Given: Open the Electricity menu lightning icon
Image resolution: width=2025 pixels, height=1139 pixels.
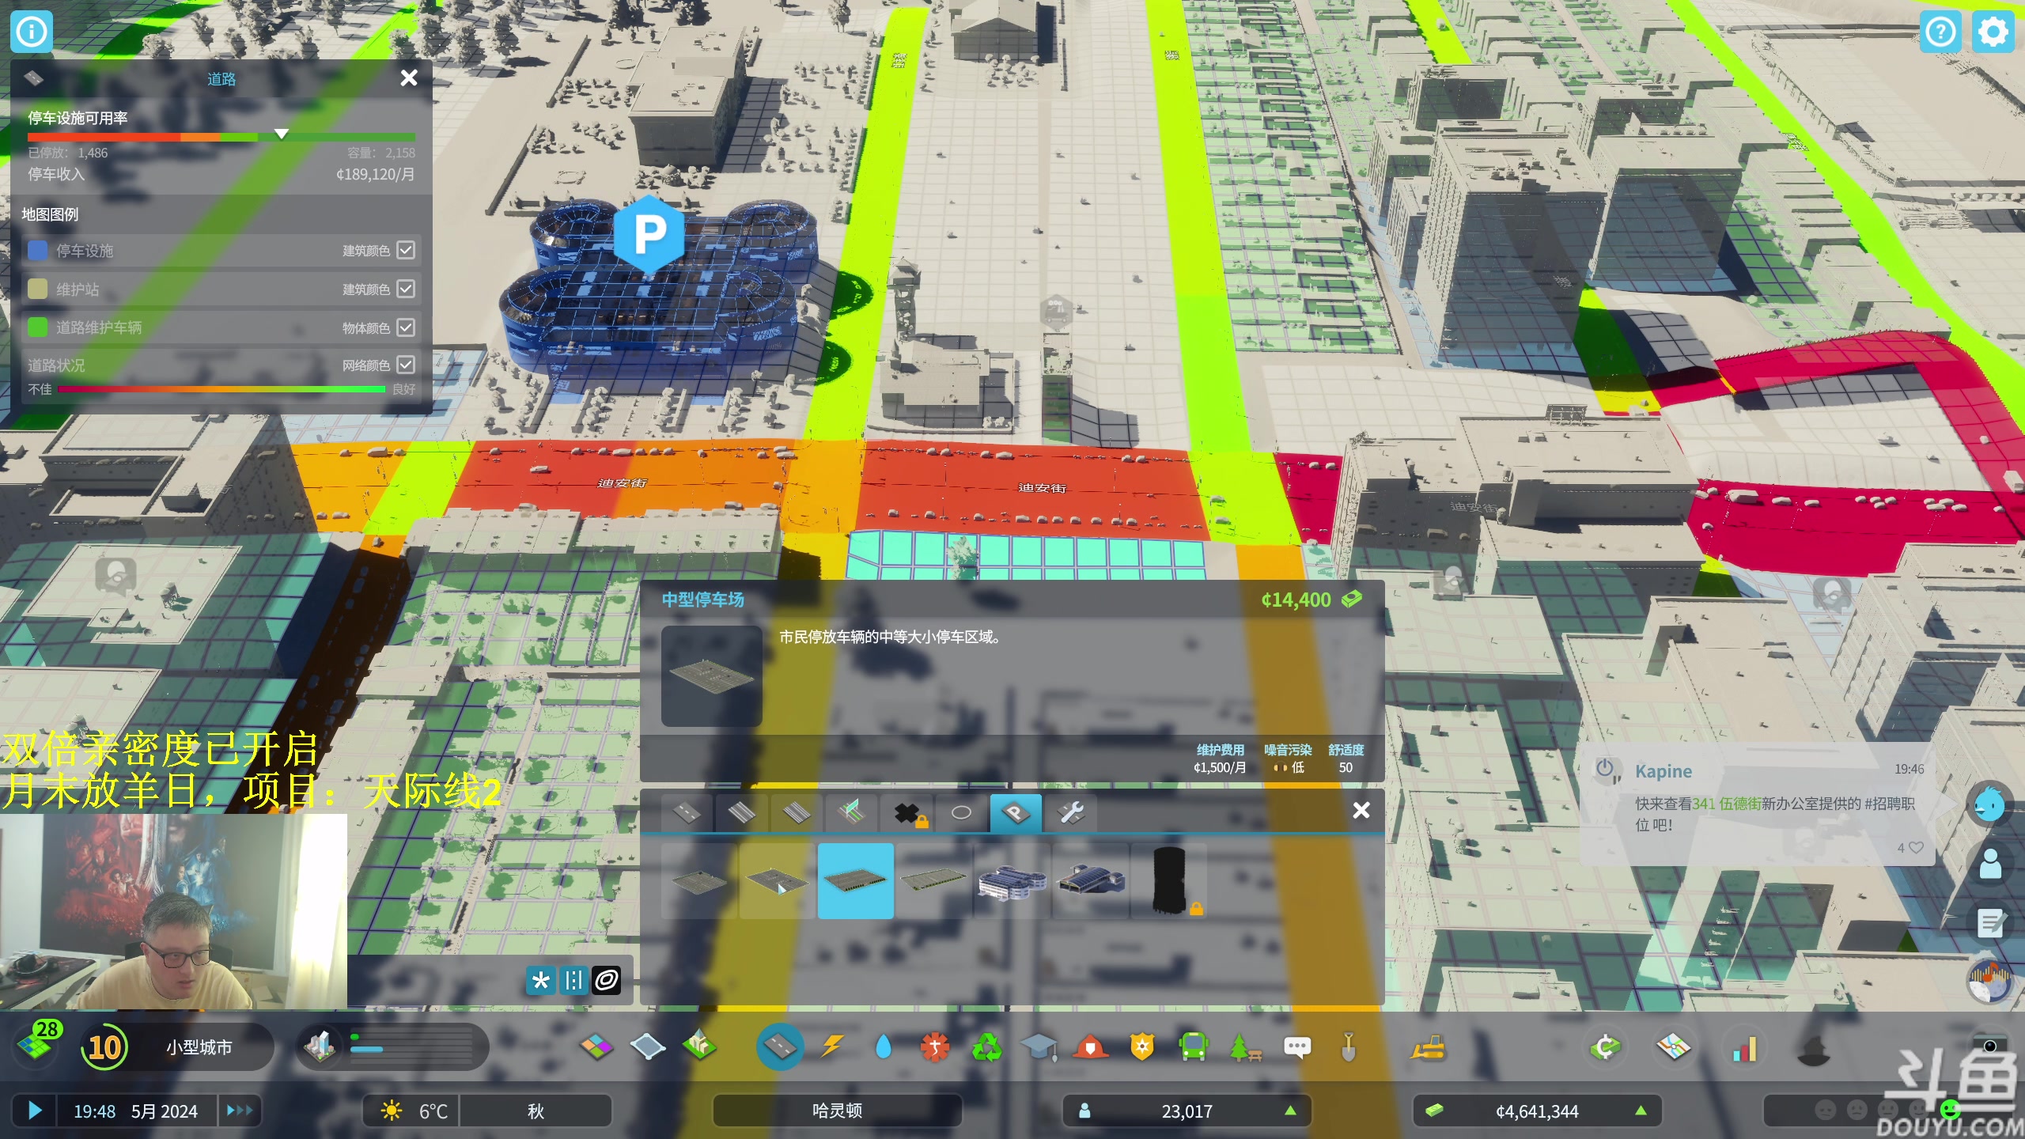Looking at the screenshot, I should pyautogui.click(x=831, y=1047).
